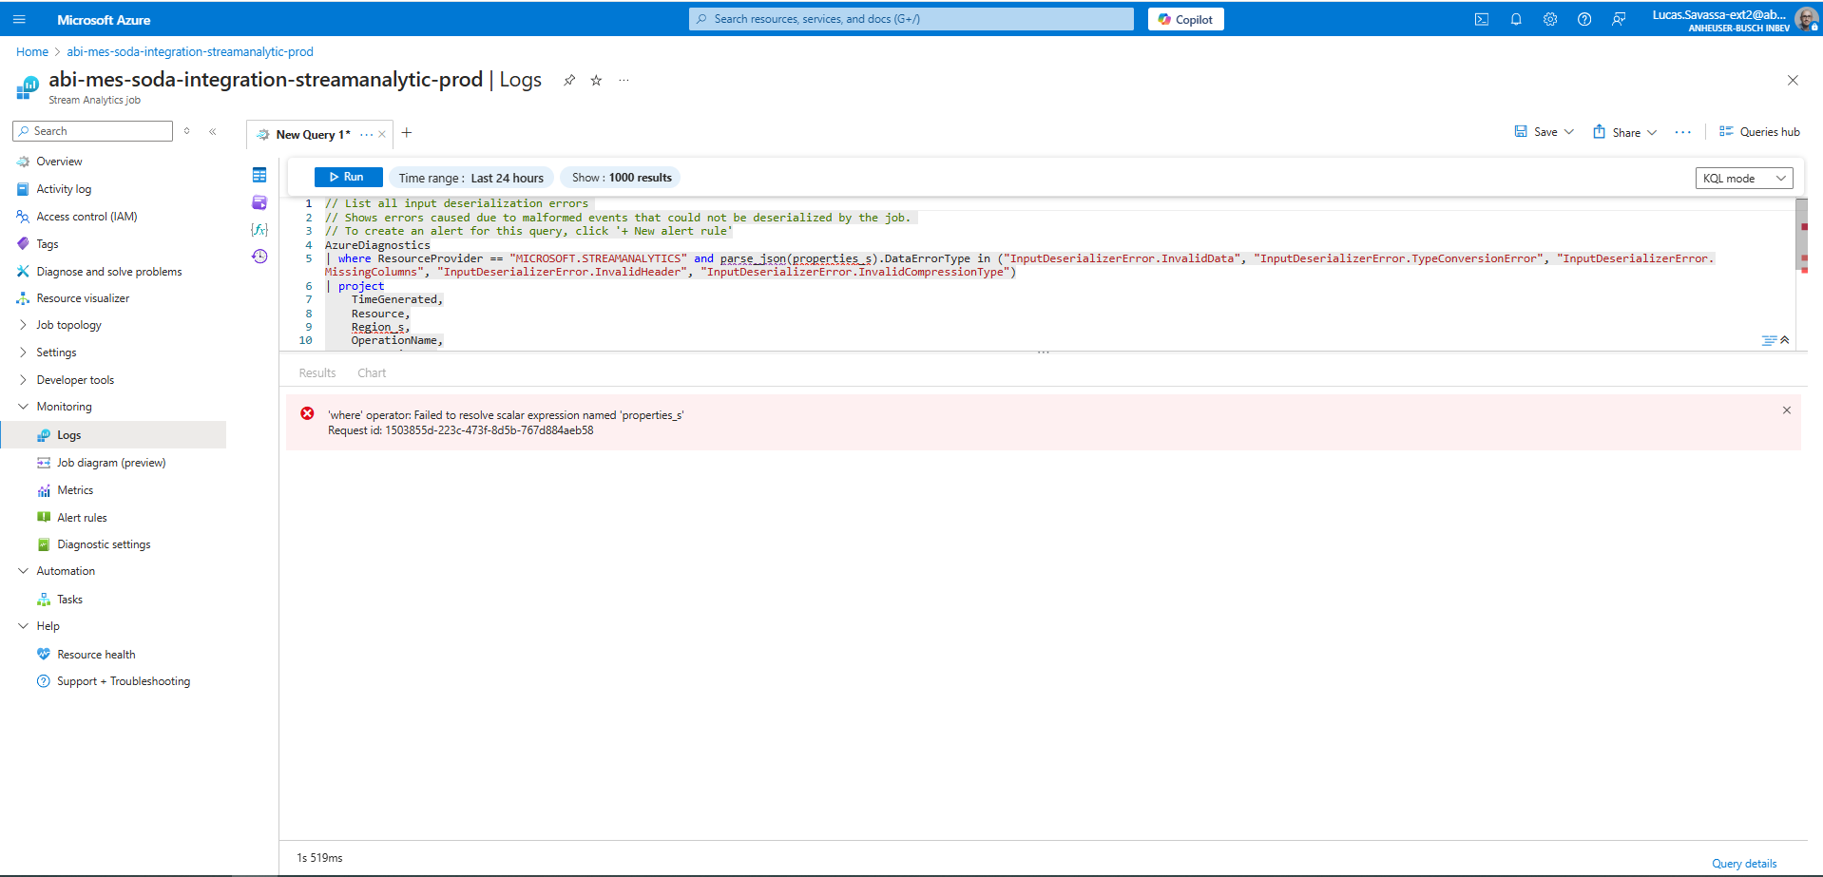Viewport: 1823px width, 877px height.
Task: Expand the Settings section
Action: (x=56, y=353)
